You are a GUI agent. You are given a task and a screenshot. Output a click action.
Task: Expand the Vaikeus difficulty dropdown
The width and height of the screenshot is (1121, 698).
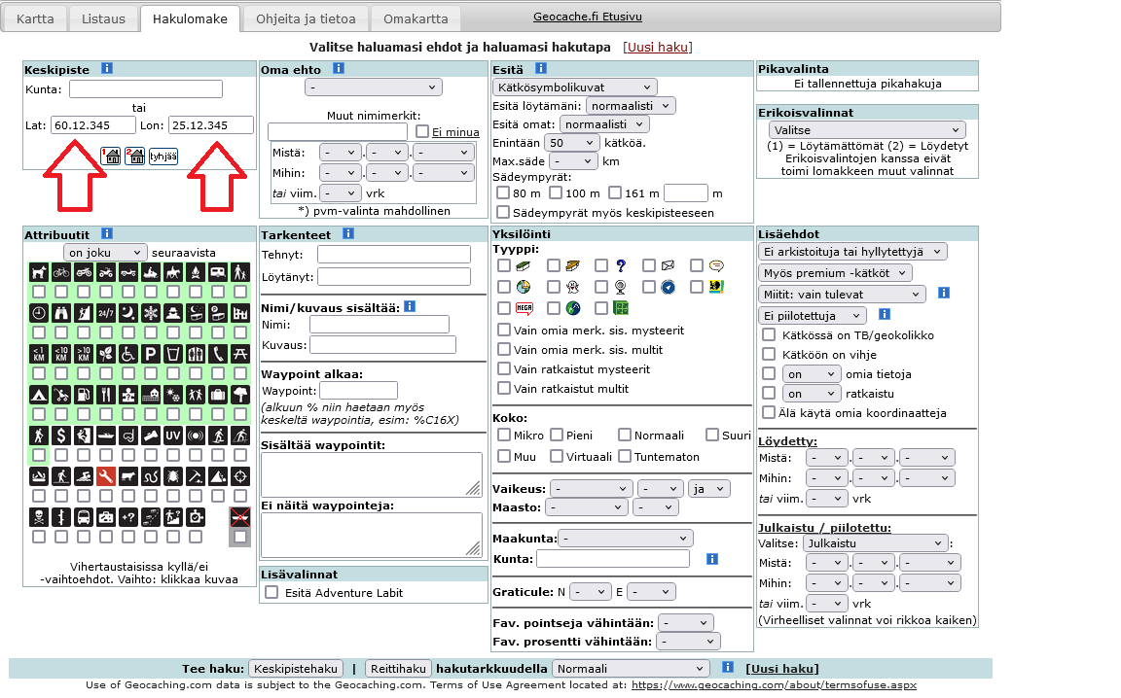590,488
